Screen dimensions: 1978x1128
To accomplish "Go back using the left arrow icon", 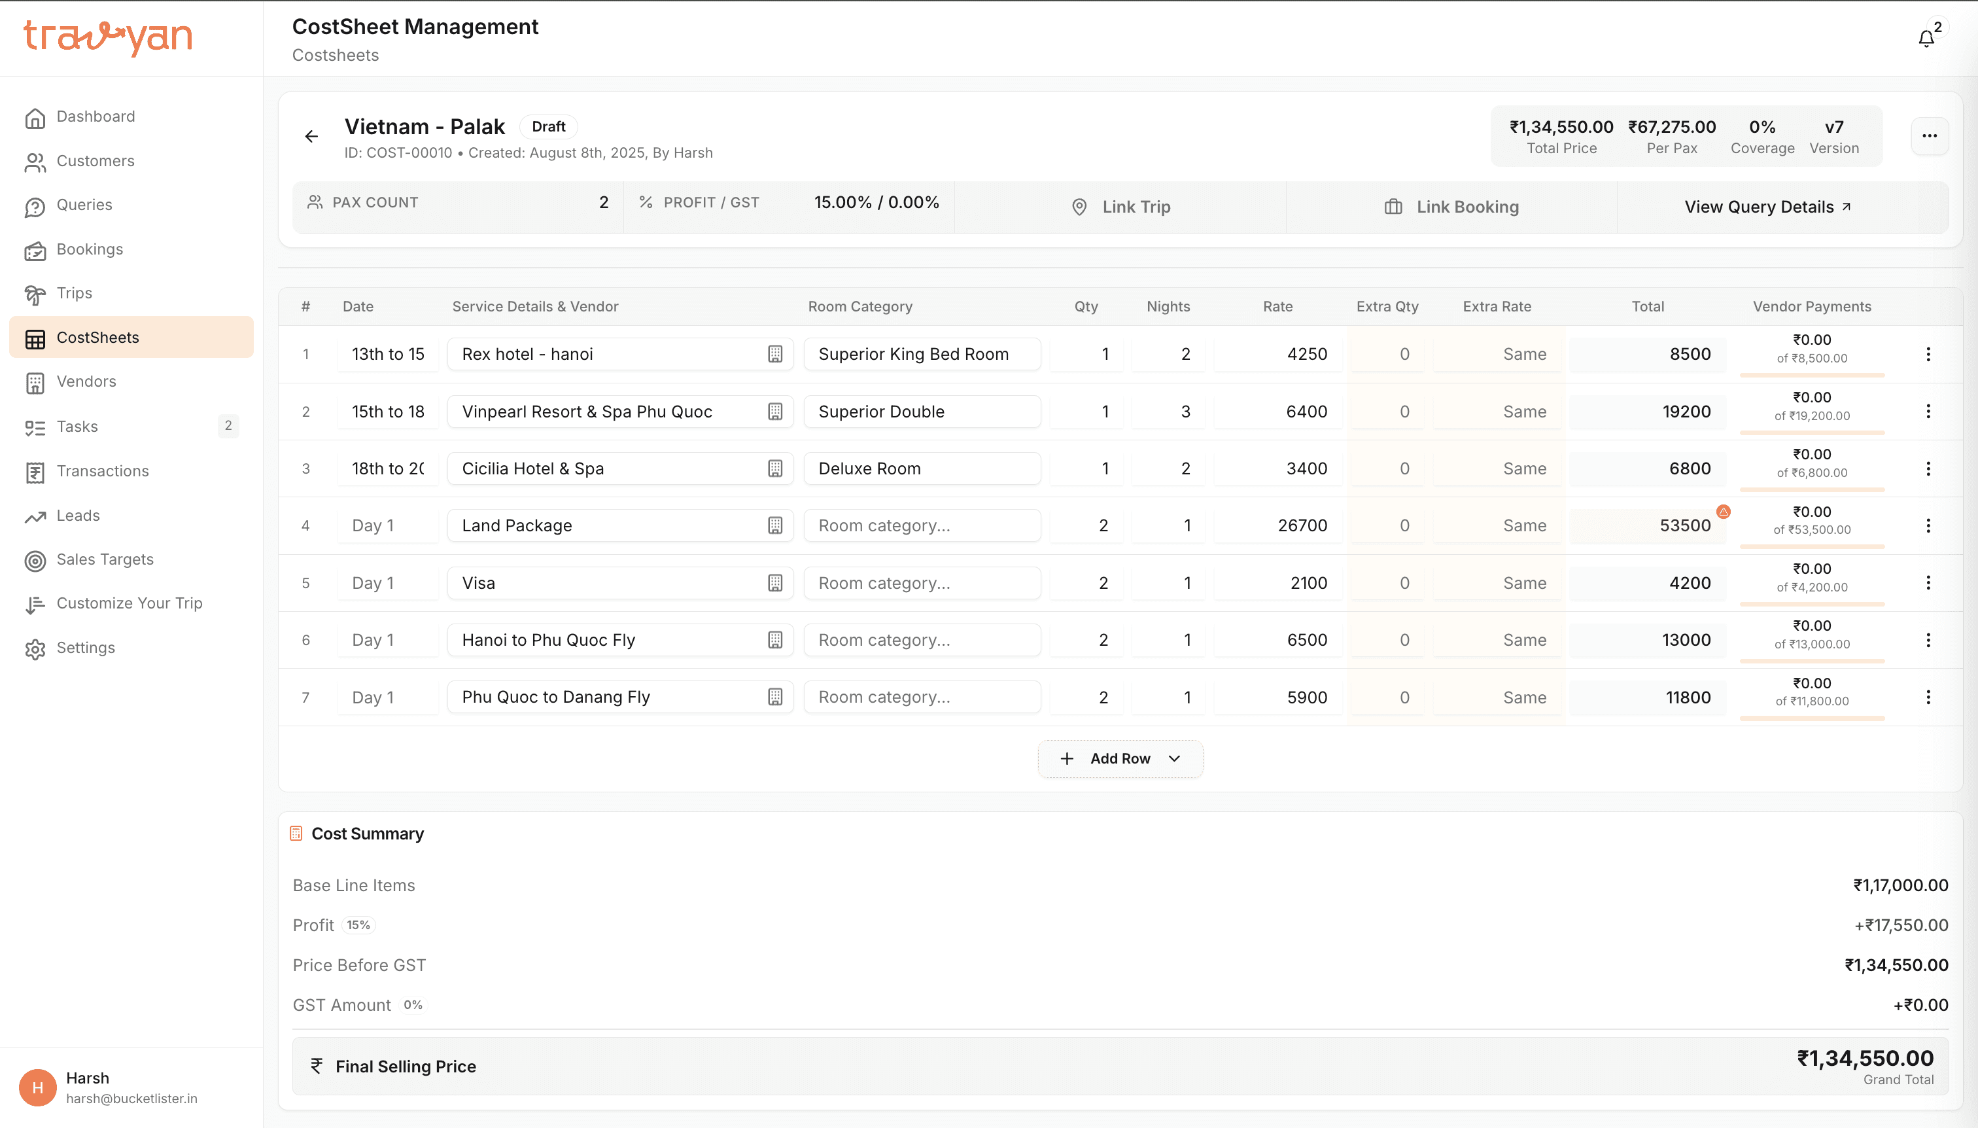I will point(311,136).
